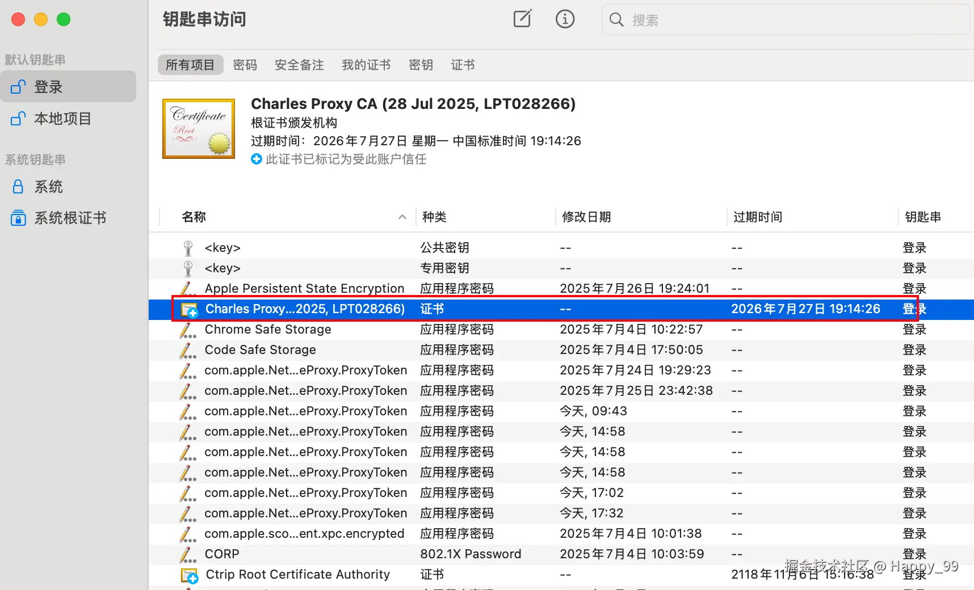974x590 pixels.
Task: Click the magnifying glass search icon
Action: click(616, 20)
